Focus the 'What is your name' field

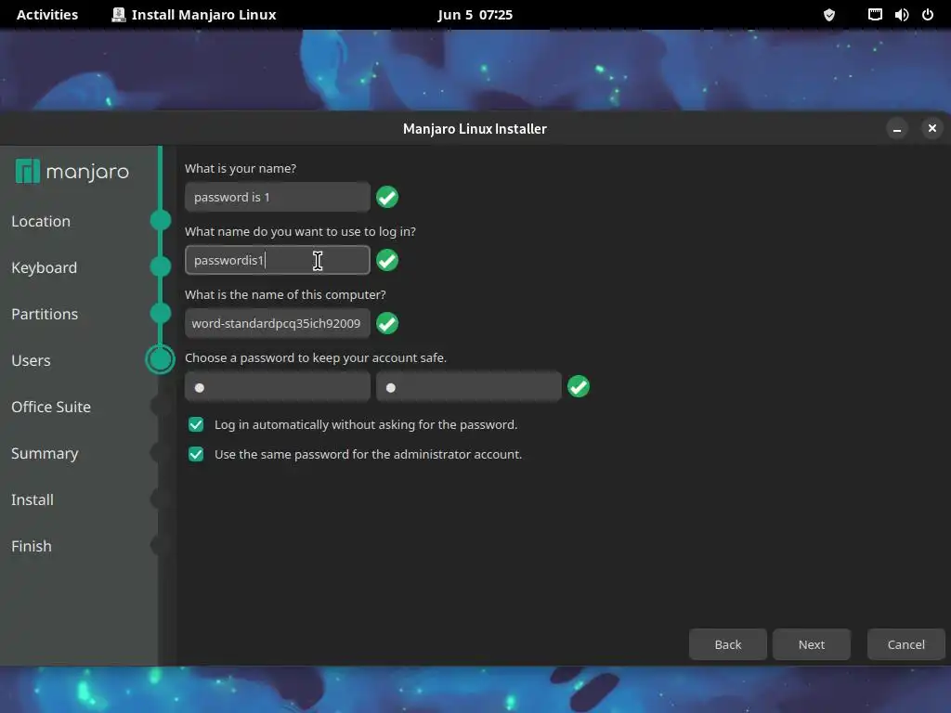click(x=277, y=197)
